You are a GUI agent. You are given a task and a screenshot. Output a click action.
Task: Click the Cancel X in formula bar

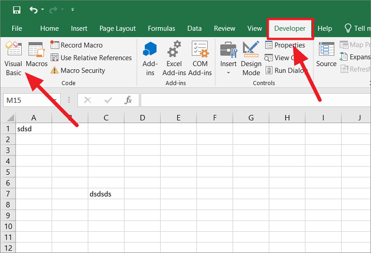point(87,100)
